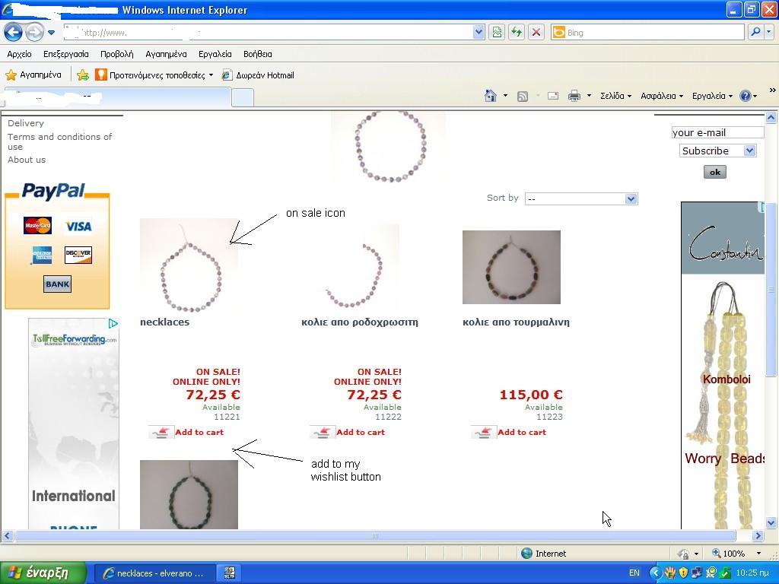Open the Βοήθεια menu

257,54
